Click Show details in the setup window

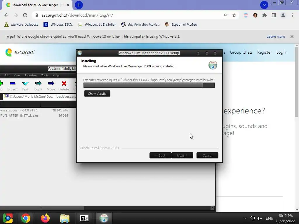97,94
